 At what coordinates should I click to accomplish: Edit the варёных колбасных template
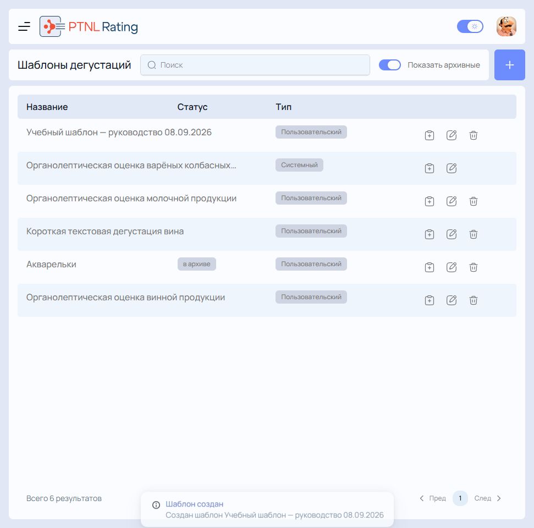pyautogui.click(x=452, y=168)
